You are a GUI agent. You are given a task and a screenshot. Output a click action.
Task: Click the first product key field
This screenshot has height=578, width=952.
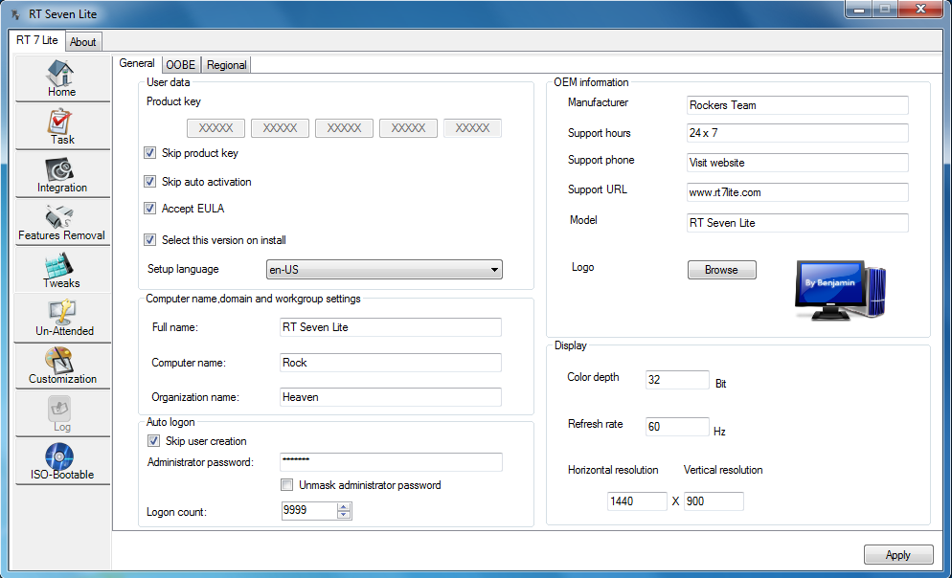click(x=215, y=128)
